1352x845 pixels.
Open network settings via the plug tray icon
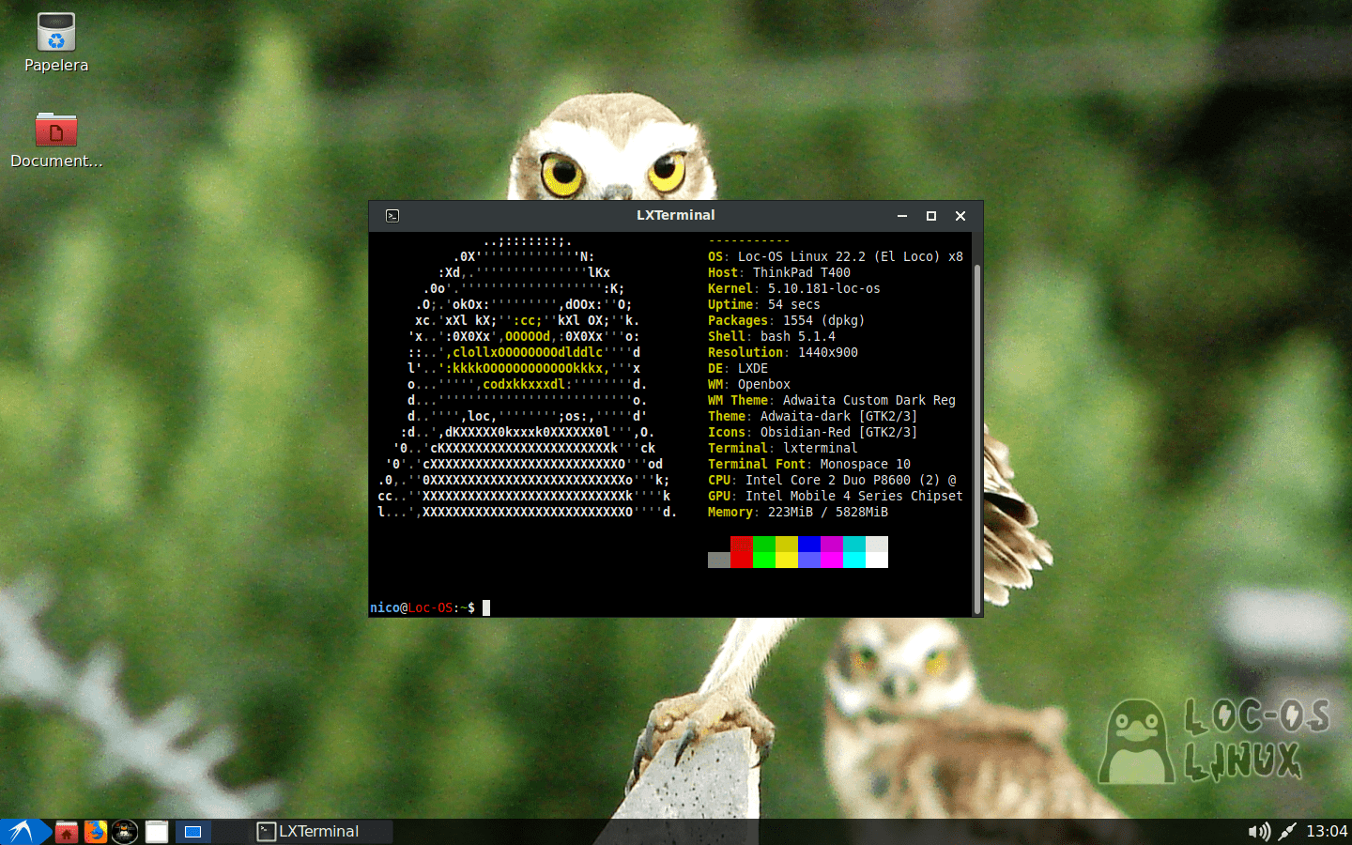click(x=1286, y=831)
